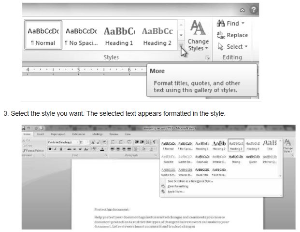Click the Clear Formatting icon in Font group
Screen dimensions: 300x232
[104, 142]
